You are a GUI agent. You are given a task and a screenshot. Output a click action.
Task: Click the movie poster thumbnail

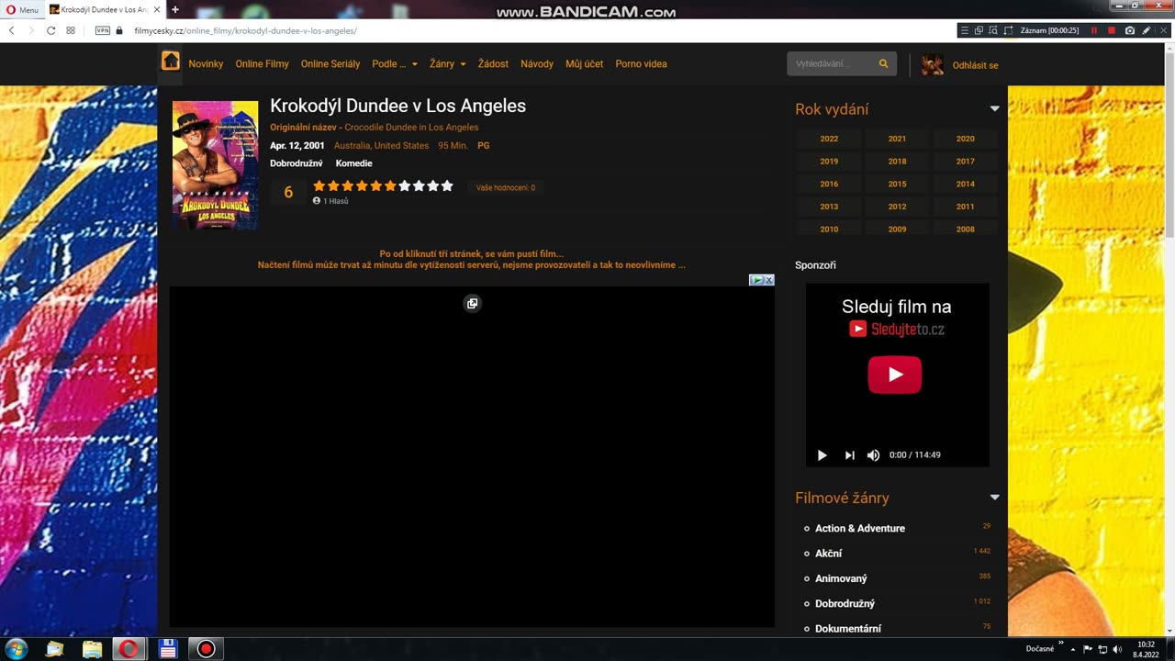click(215, 164)
